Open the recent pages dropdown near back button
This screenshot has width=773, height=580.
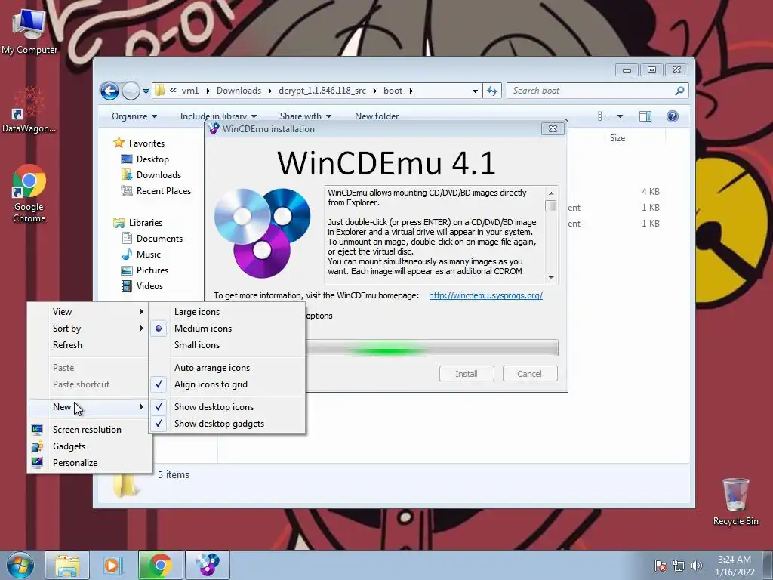tap(146, 91)
